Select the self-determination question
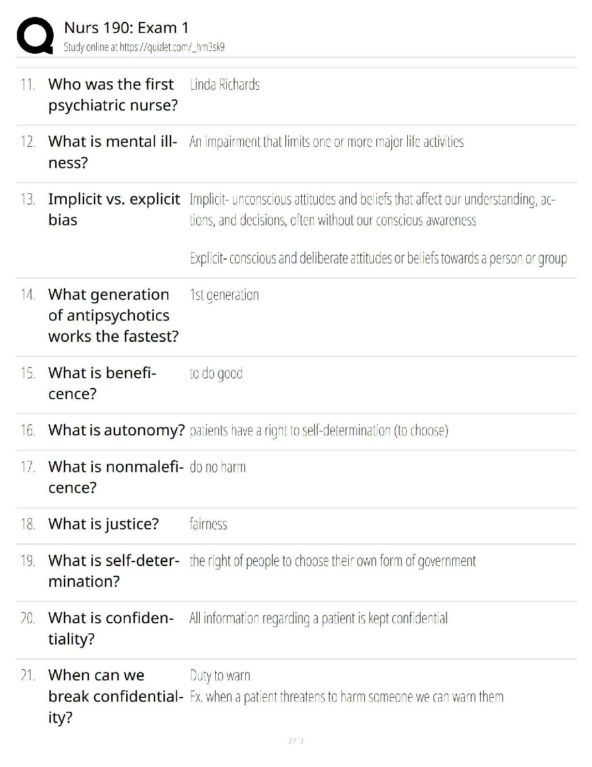The width and height of the screenshot is (592, 767). [114, 571]
